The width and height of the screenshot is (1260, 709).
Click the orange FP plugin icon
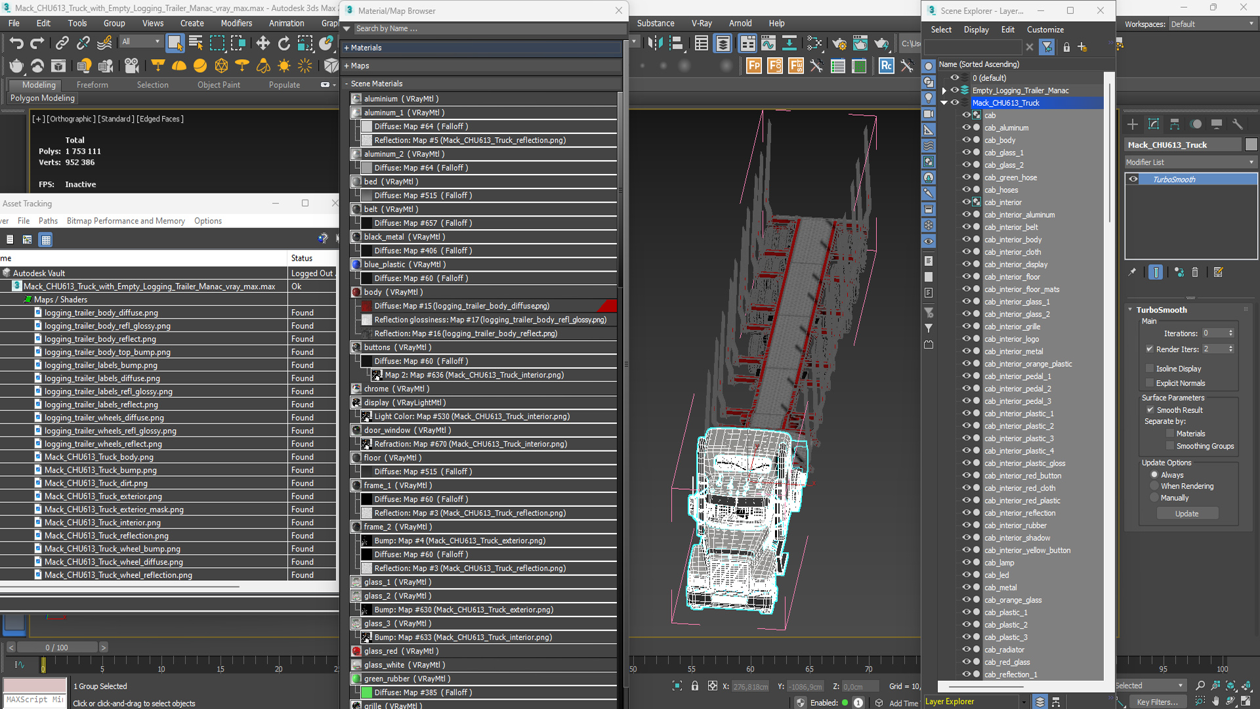pyautogui.click(x=754, y=66)
